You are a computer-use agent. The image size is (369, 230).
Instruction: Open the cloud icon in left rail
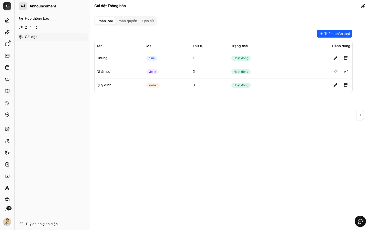(x=7, y=79)
